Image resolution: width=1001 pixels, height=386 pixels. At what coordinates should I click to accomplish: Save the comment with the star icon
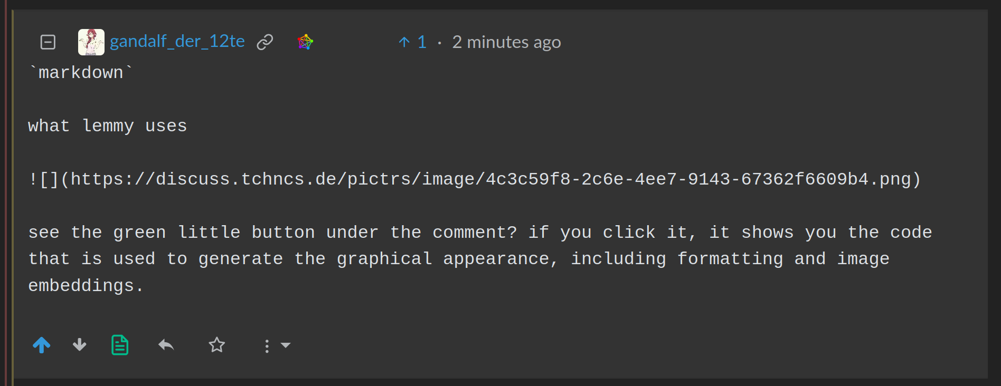[x=216, y=345]
